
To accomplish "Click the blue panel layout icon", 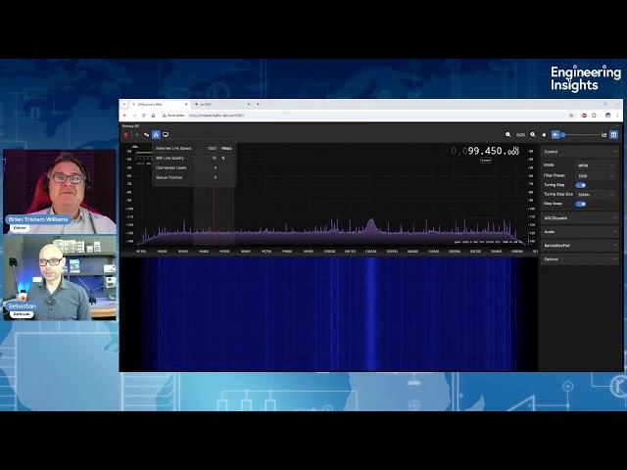I will 614,134.
